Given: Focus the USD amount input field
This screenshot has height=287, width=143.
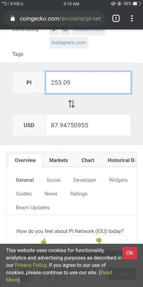Looking at the screenshot, I should tap(88, 125).
